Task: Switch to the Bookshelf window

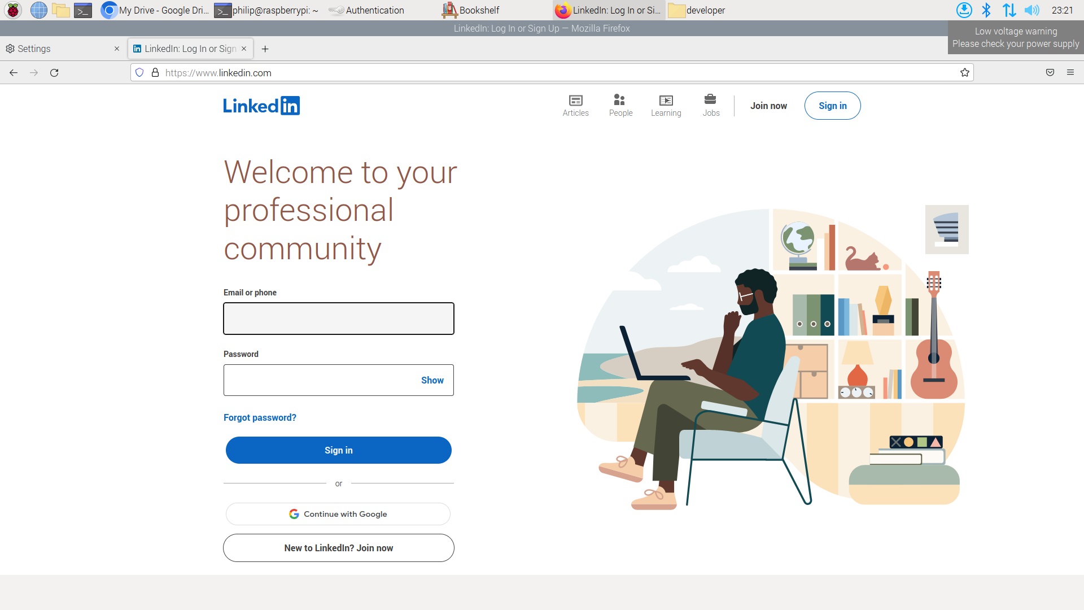Action: click(x=471, y=10)
